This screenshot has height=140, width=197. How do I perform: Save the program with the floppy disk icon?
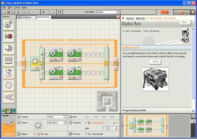click(13, 12)
